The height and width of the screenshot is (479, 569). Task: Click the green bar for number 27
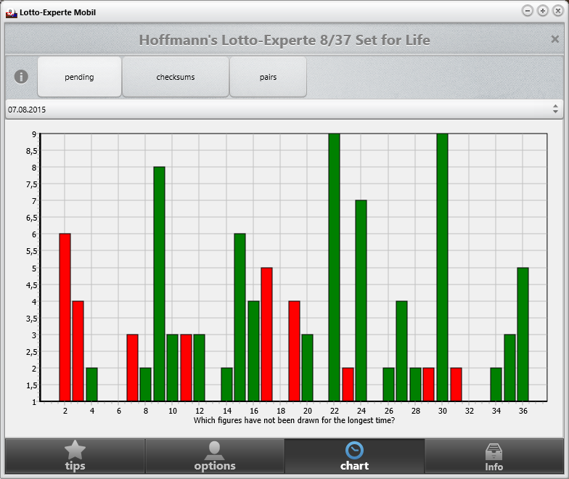point(402,351)
